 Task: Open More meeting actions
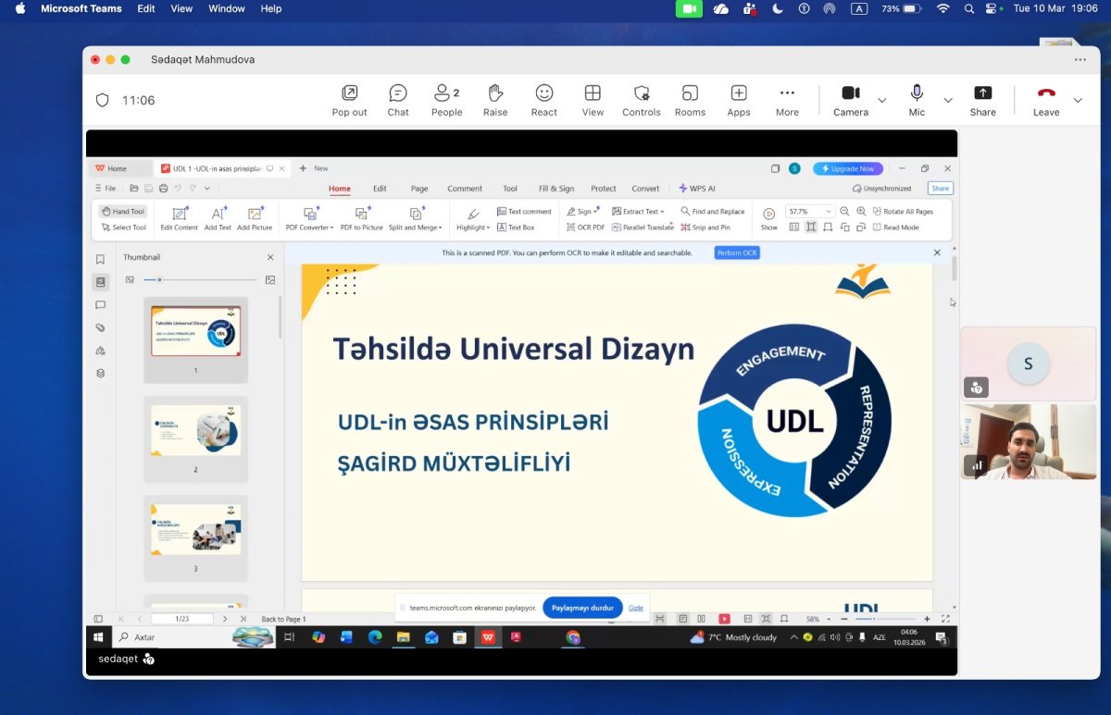coord(787,100)
